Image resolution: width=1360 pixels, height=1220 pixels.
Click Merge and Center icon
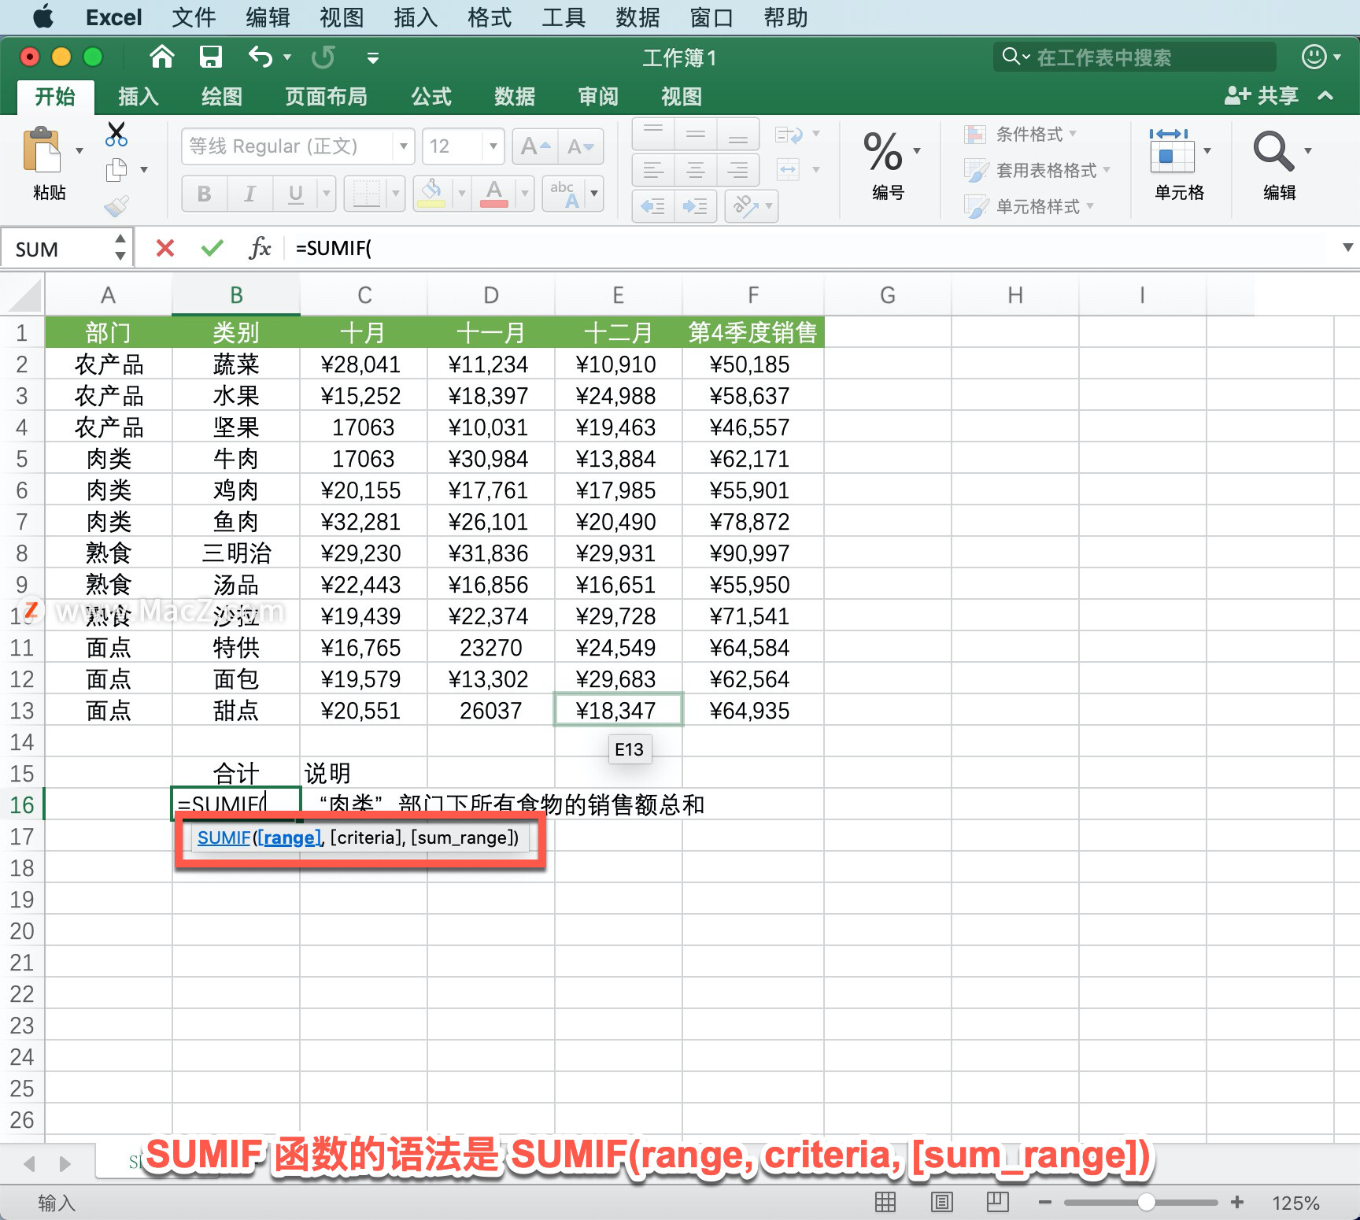(789, 169)
